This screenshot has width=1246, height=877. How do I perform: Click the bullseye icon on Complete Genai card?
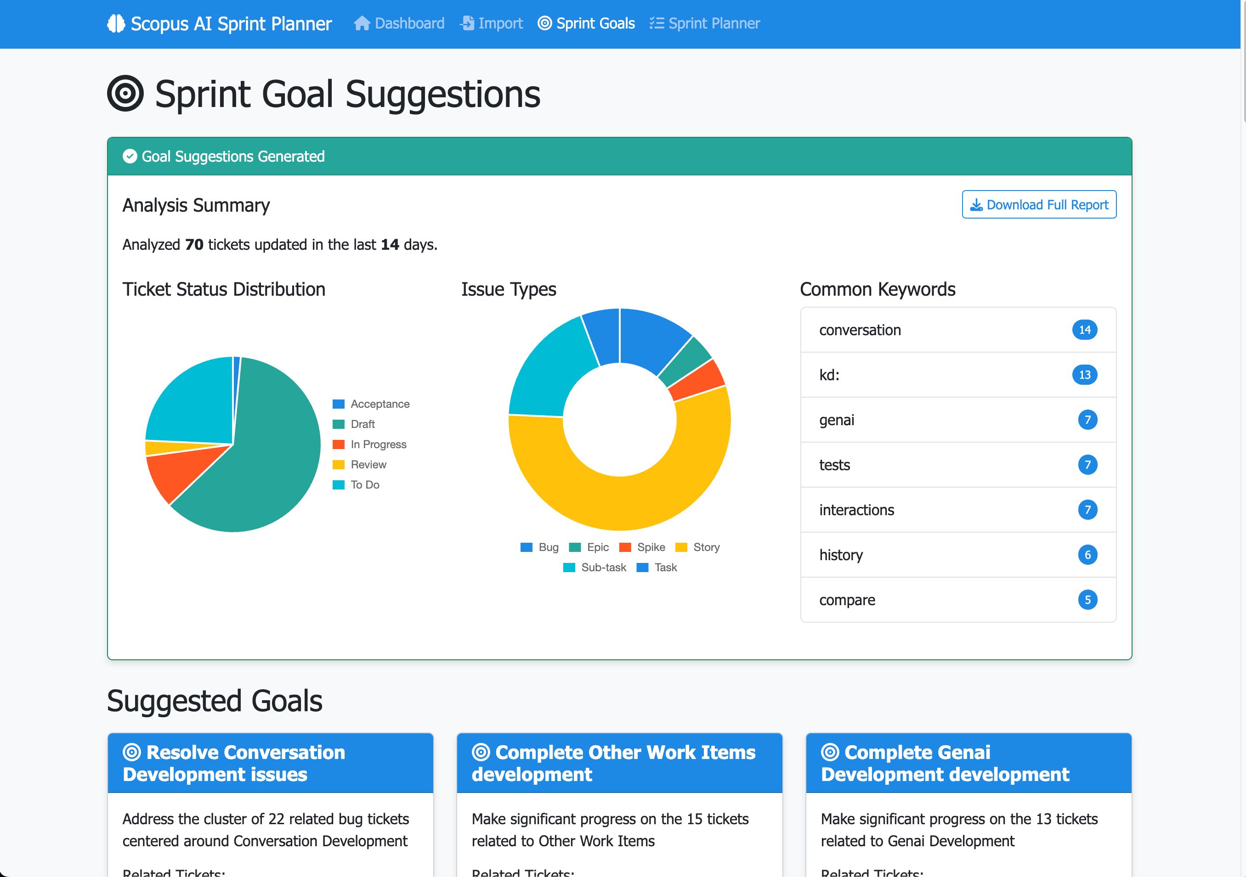tap(830, 752)
